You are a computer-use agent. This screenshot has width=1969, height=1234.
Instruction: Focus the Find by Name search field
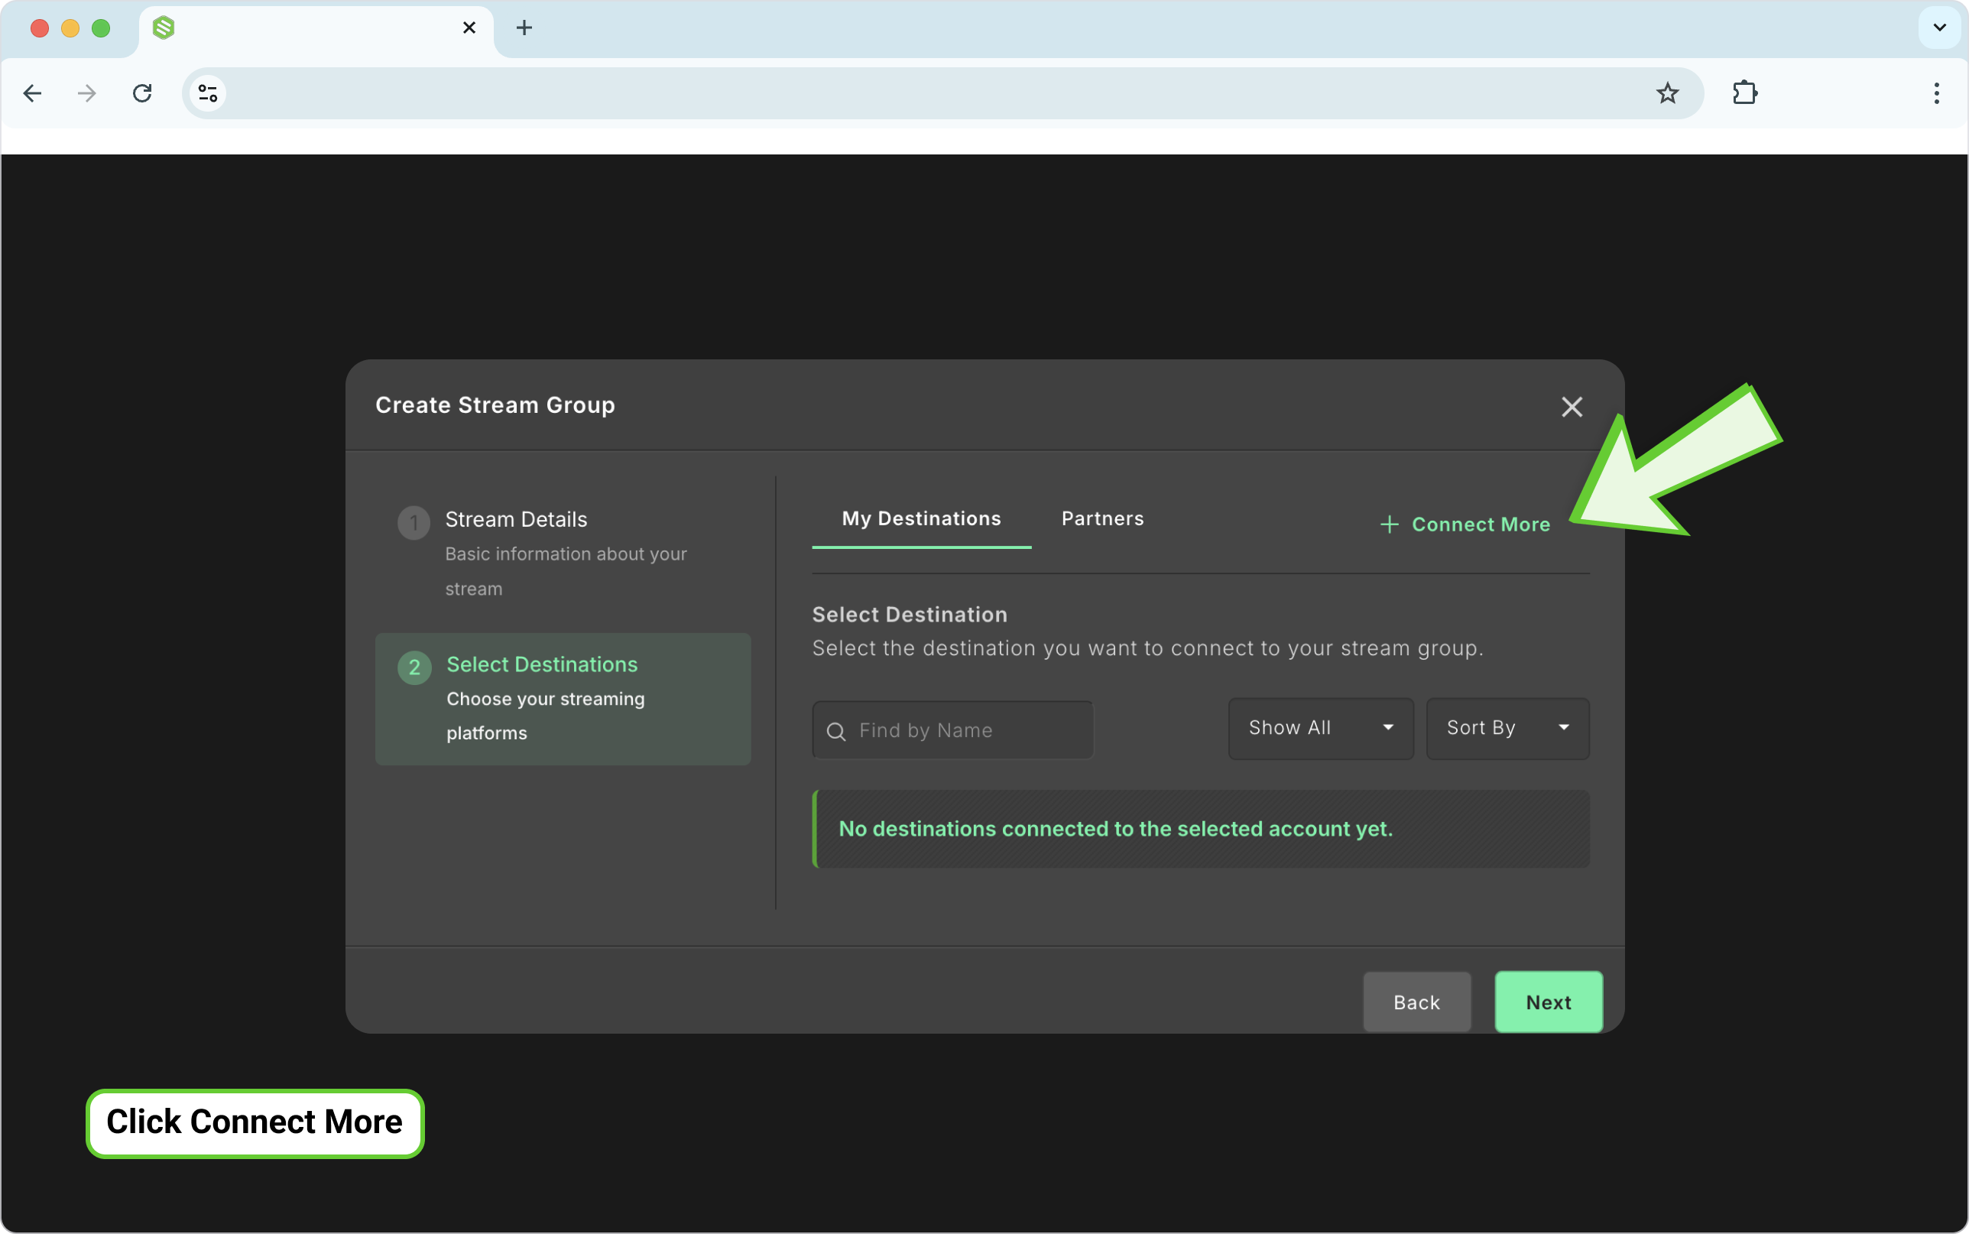pyautogui.click(x=952, y=729)
